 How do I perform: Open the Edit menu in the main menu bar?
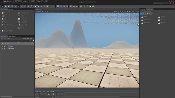(5, 3)
